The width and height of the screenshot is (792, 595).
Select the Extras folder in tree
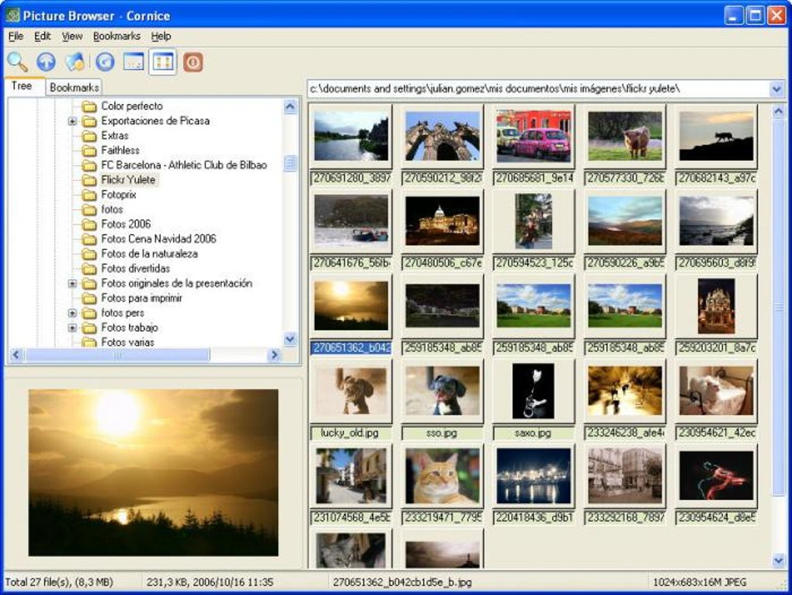[x=115, y=135]
